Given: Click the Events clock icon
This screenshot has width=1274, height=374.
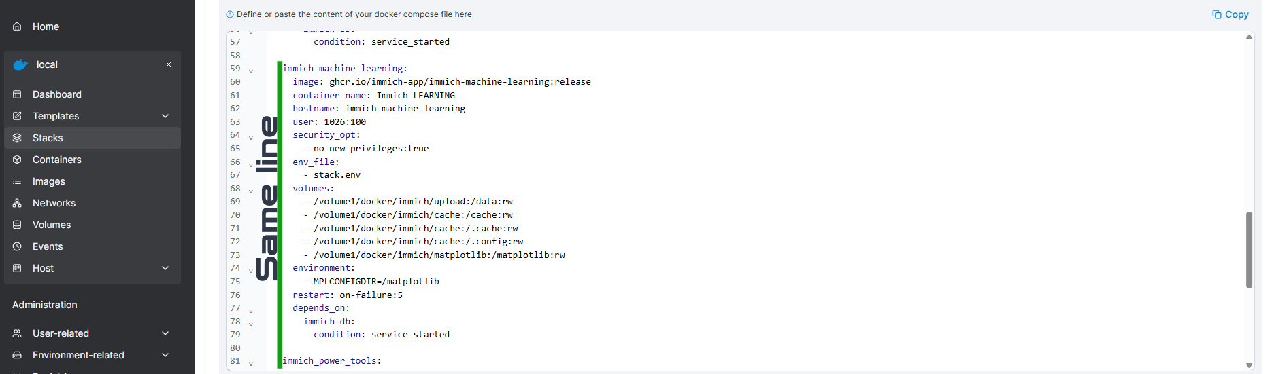Looking at the screenshot, I should [x=17, y=246].
